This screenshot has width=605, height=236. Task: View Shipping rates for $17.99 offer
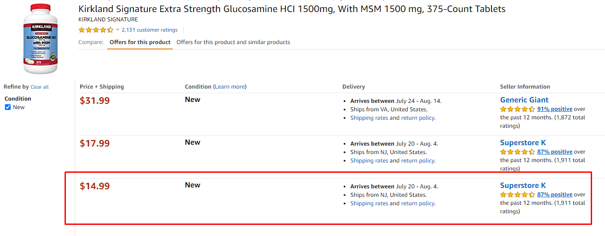click(x=369, y=161)
